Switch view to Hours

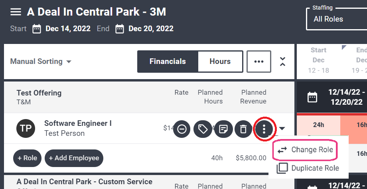point(220,62)
